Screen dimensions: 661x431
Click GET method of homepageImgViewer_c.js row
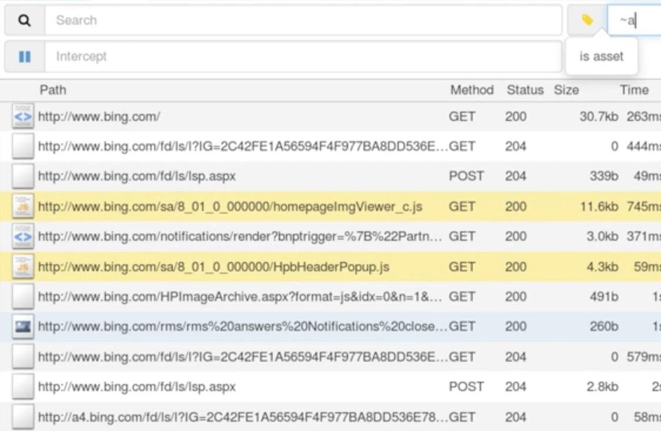462,207
